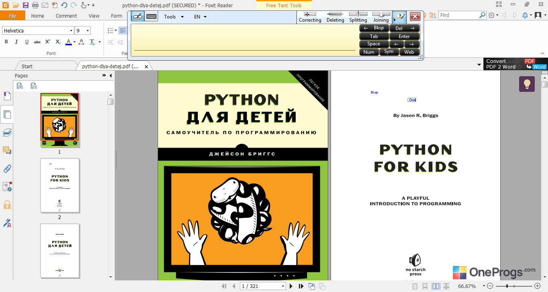The image size is (548, 292).
Task: Open the Comments panel in the sidebar
Action: (x=7, y=150)
